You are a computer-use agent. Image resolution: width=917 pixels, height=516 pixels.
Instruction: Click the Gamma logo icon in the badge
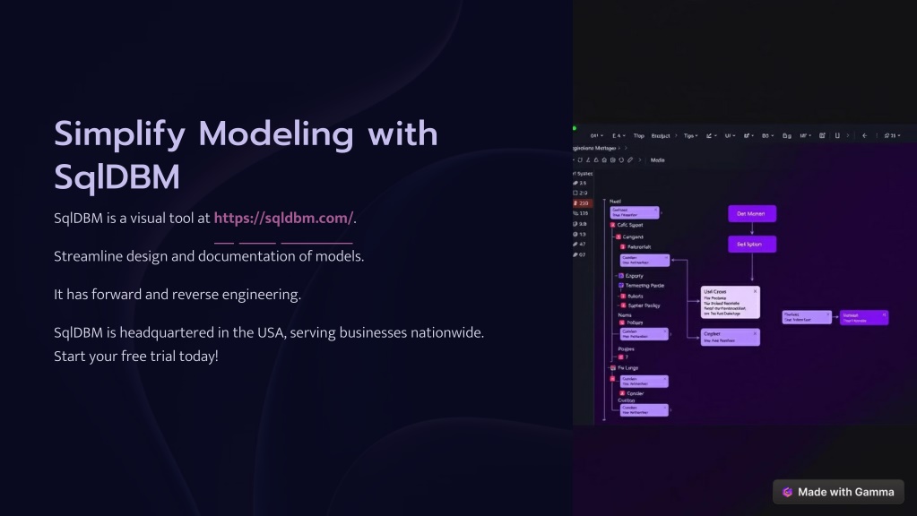click(x=787, y=492)
